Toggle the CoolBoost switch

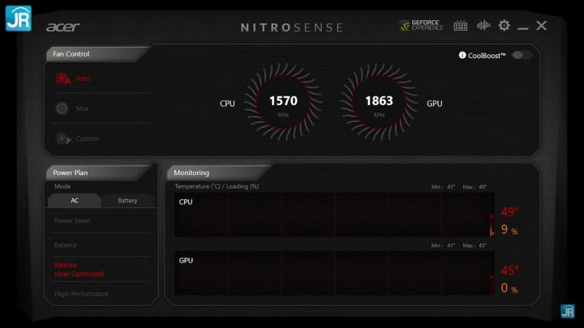click(x=522, y=55)
